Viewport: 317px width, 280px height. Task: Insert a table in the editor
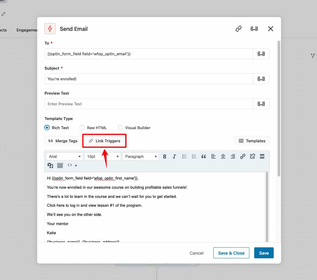click(60, 165)
